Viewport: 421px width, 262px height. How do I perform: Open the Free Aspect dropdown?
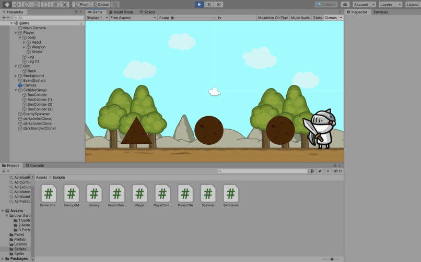point(133,18)
